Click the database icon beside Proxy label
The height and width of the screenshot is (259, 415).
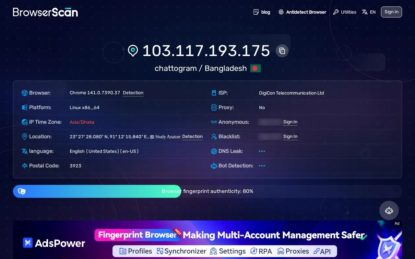click(214, 107)
